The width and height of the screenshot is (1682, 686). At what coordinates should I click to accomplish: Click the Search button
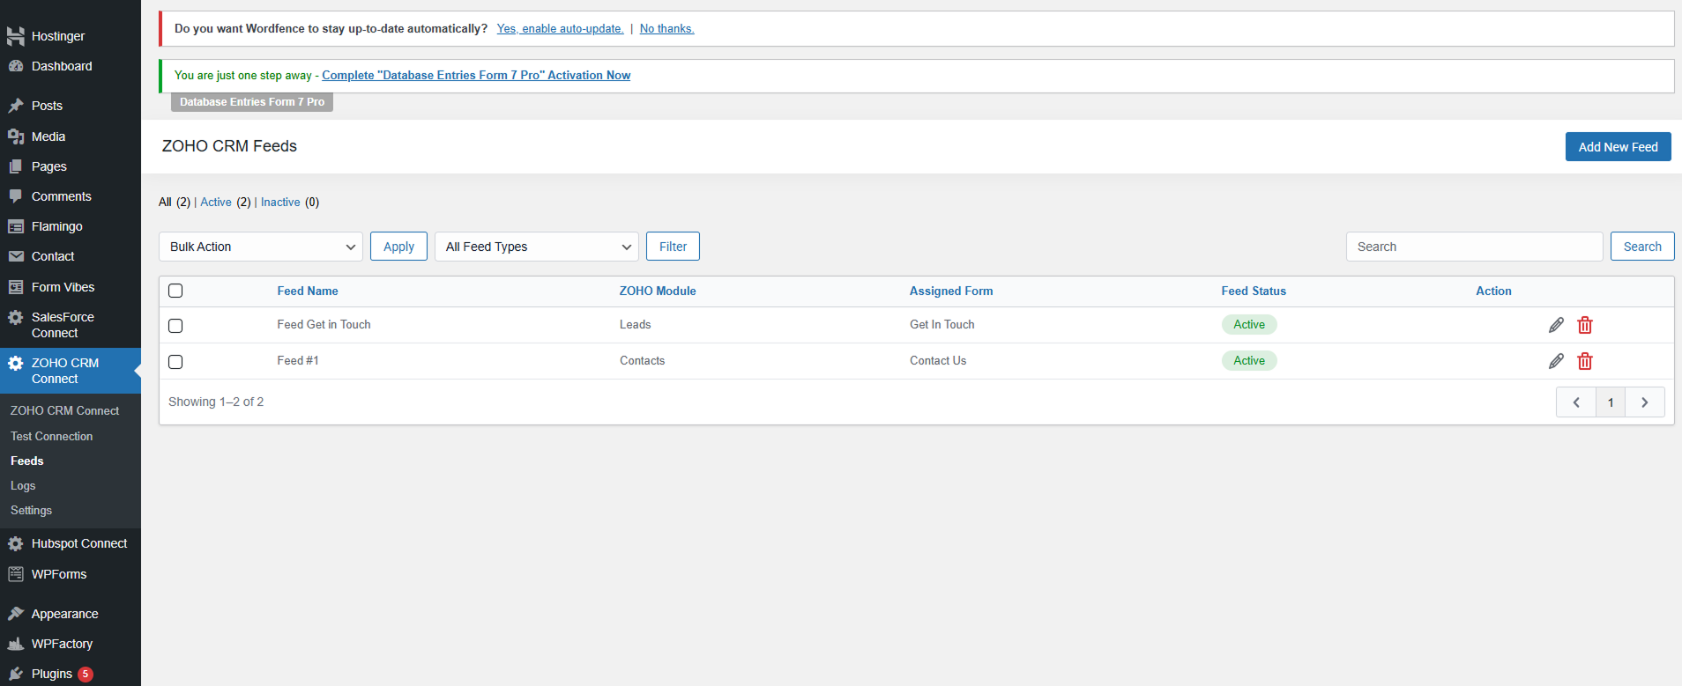point(1642,247)
